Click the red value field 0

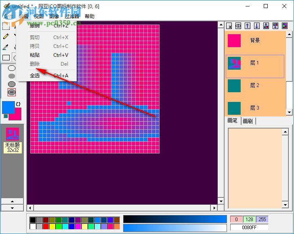(x=236, y=219)
